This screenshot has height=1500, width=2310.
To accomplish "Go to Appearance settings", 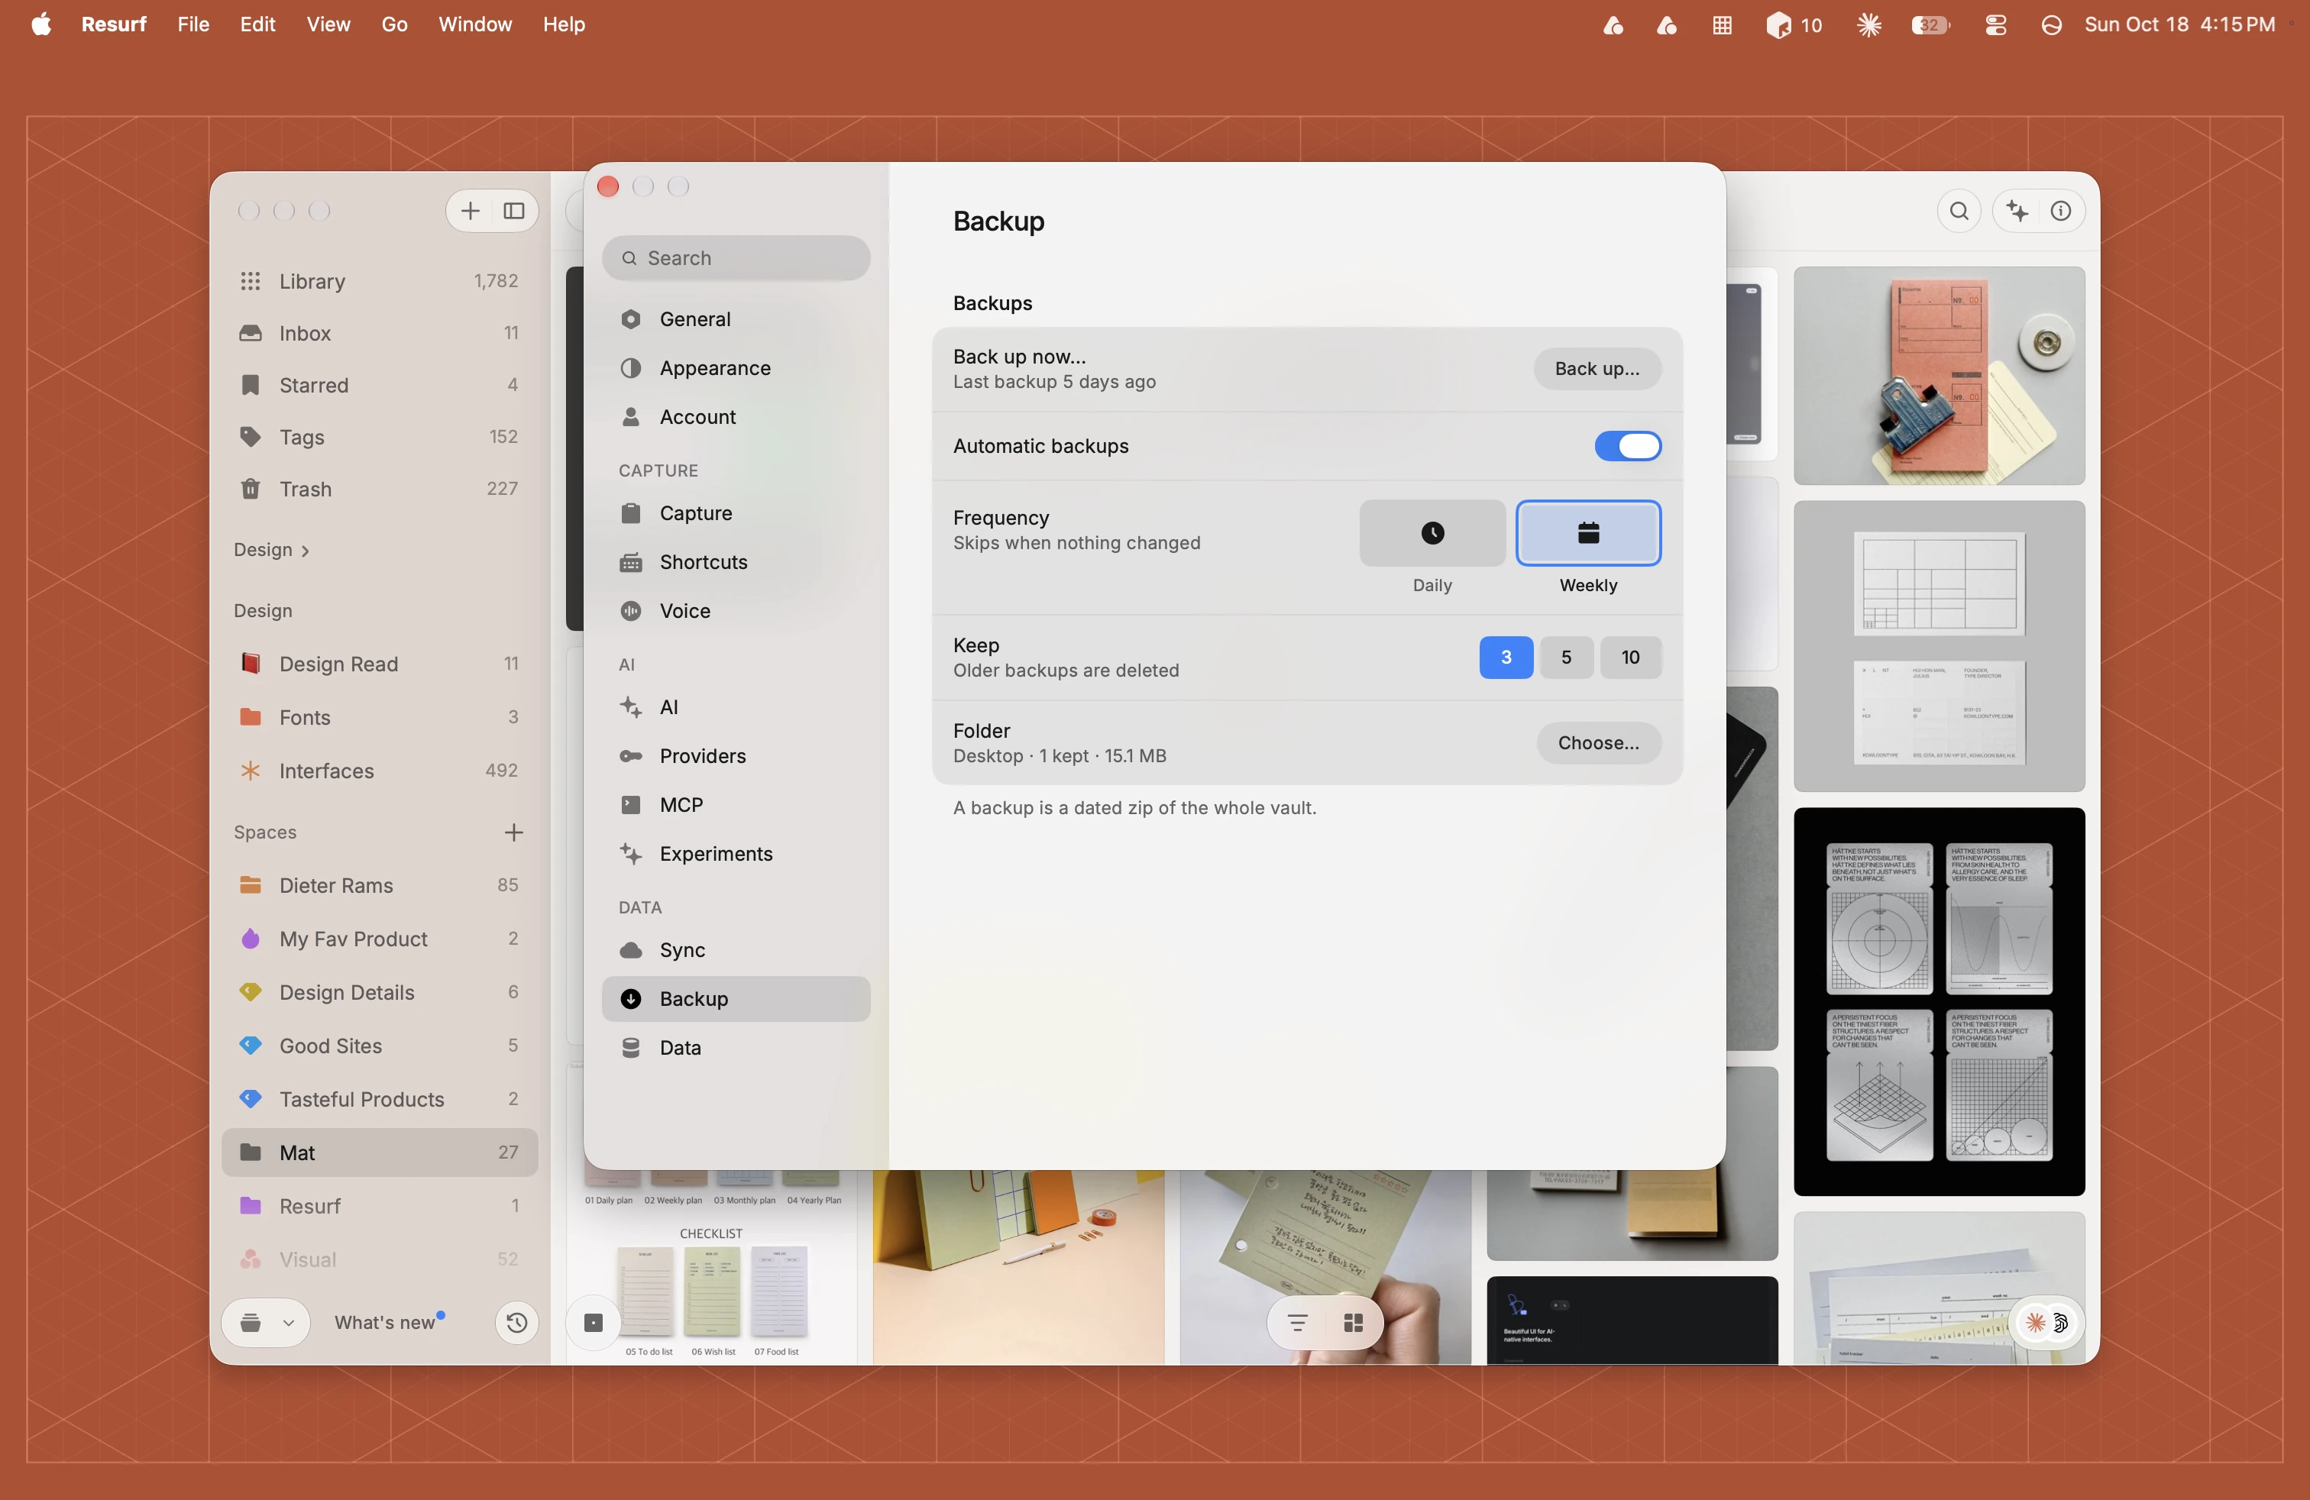I will [736, 367].
